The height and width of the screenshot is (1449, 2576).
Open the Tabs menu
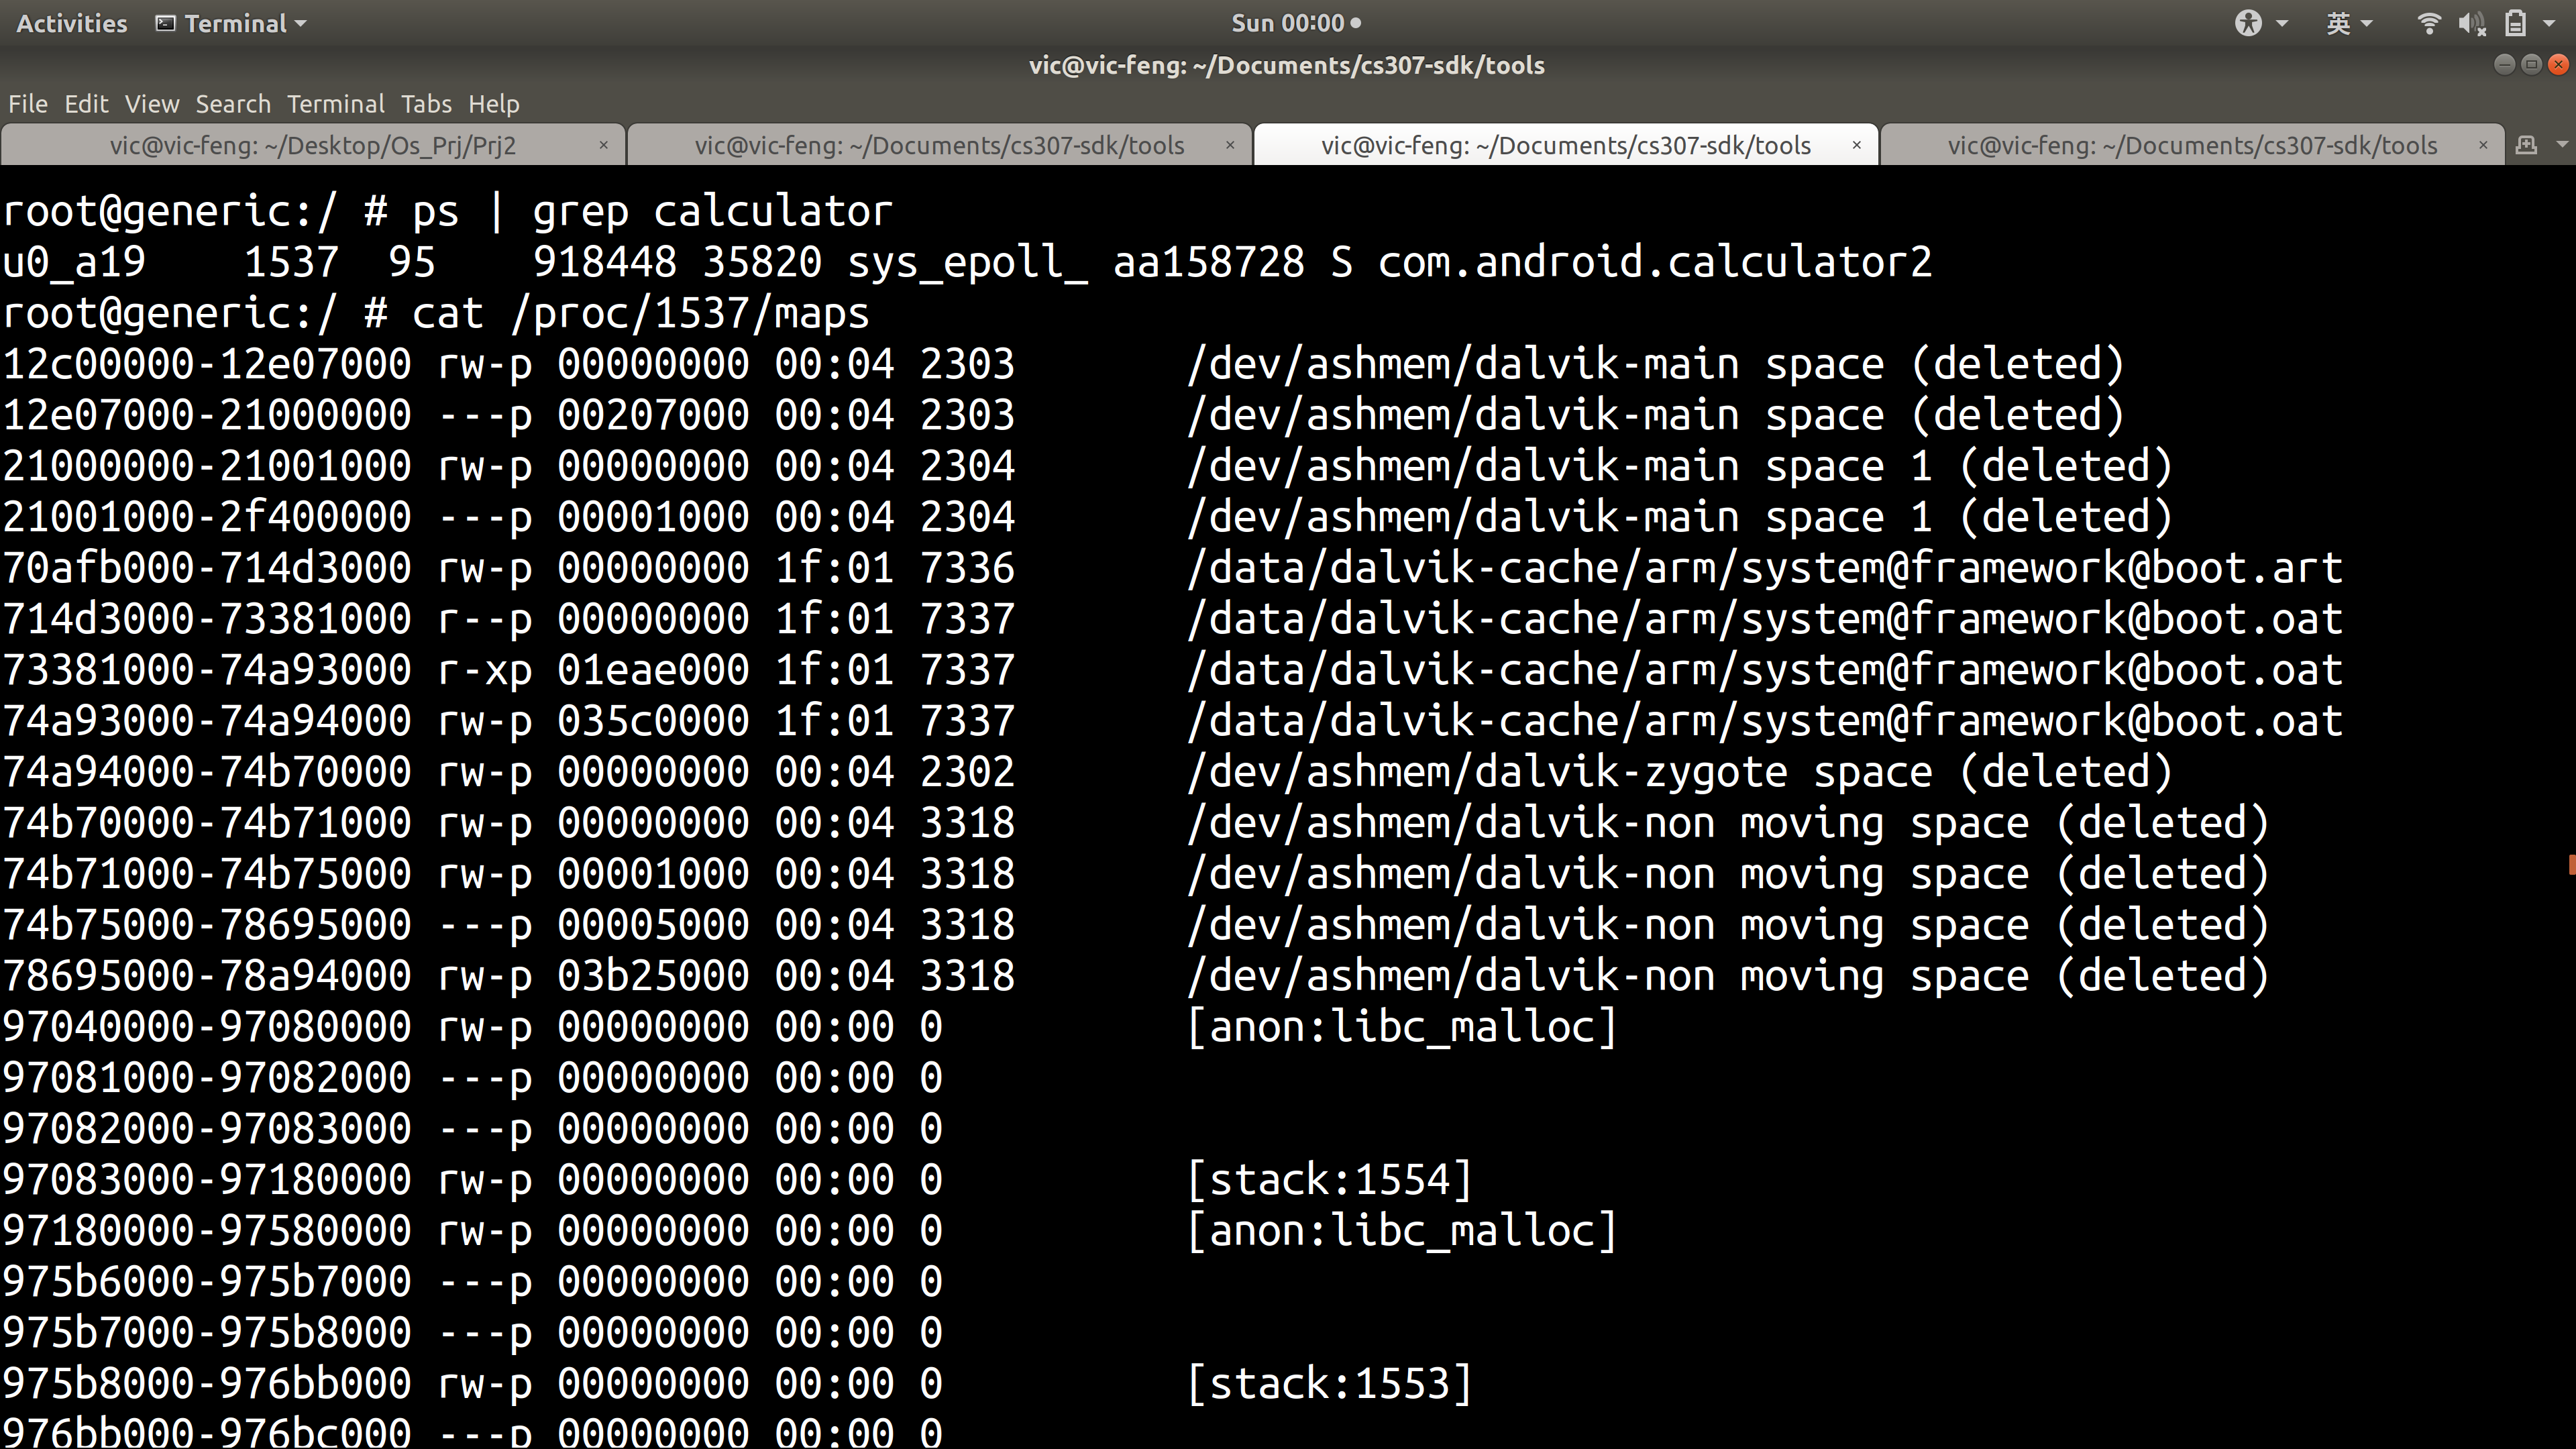point(426,104)
